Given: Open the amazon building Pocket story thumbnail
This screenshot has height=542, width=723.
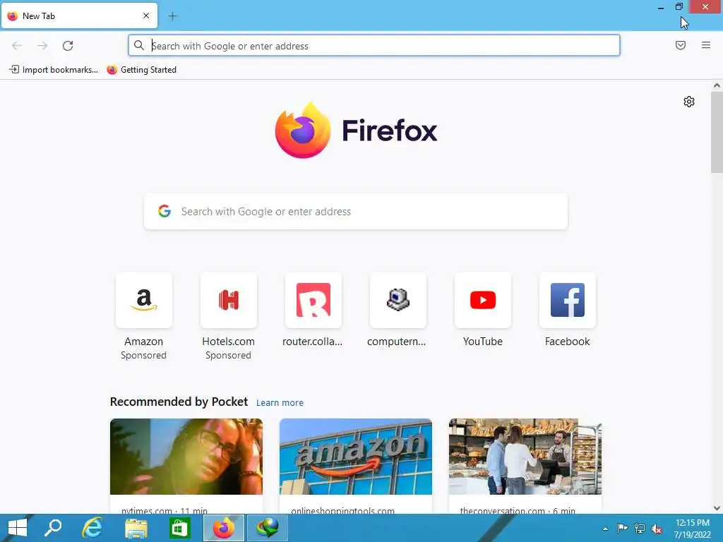Looking at the screenshot, I should point(356,457).
